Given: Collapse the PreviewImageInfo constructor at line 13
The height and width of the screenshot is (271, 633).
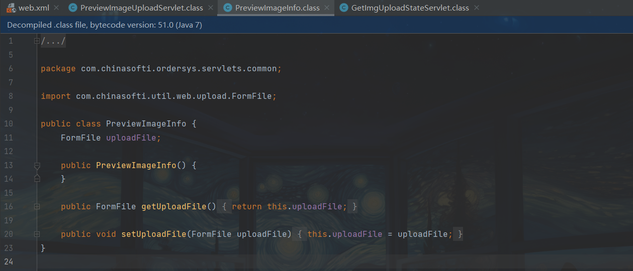Looking at the screenshot, I should click(x=37, y=165).
